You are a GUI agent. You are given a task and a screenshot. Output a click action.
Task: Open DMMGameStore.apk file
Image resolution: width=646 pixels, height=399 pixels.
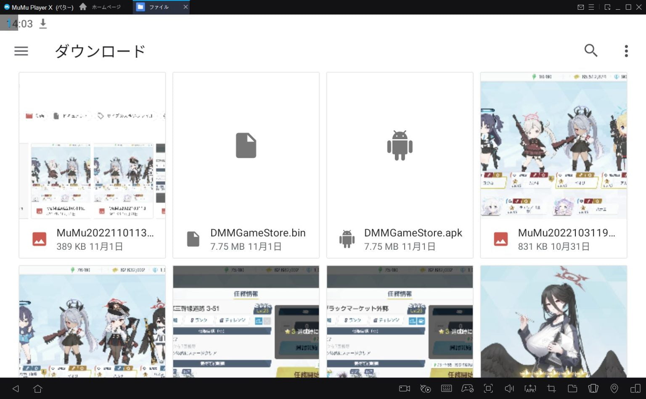pos(400,164)
